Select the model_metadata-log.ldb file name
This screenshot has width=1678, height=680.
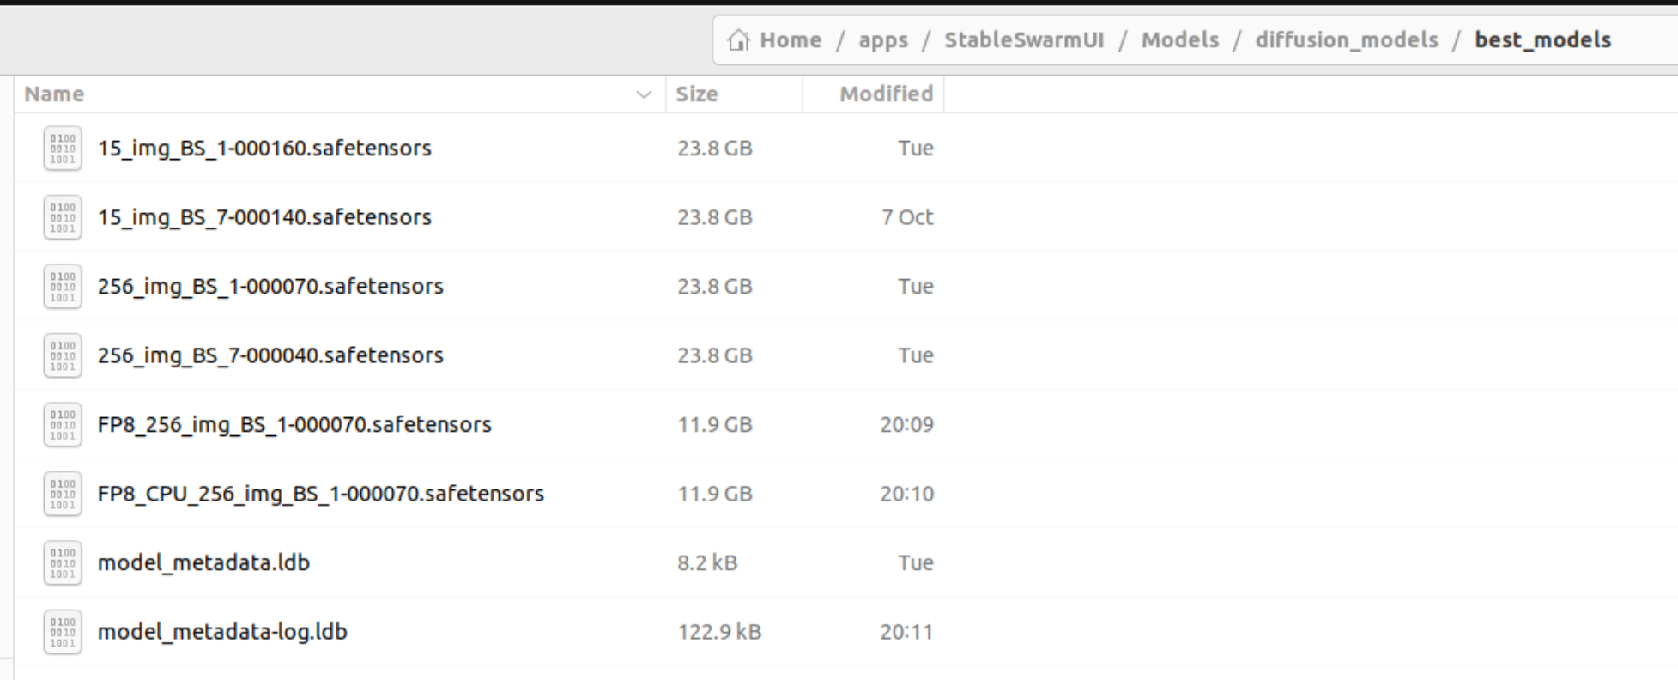[x=222, y=632]
